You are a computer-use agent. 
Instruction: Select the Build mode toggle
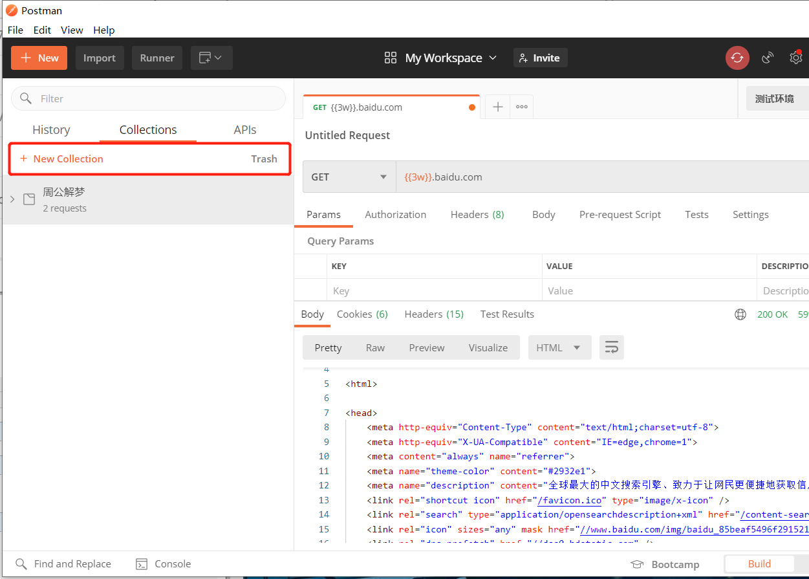coord(759,564)
